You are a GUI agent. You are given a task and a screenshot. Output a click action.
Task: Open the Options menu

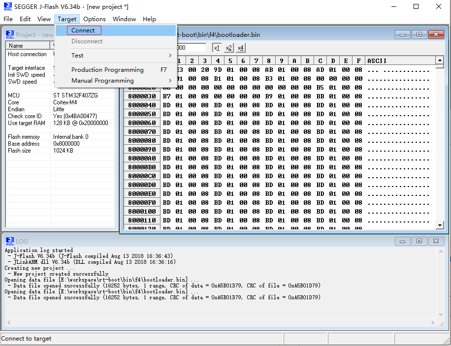pos(94,19)
